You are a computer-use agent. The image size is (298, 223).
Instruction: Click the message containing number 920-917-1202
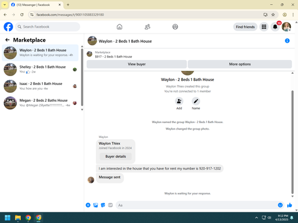tap(160, 168)
